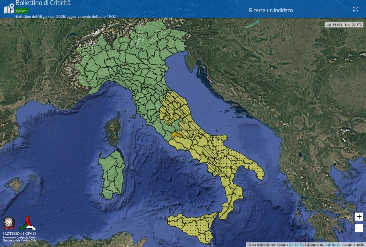Click the map pin icon in header
Image resolution: width=366 pixels, height=247 pixels.
(9, 9)
